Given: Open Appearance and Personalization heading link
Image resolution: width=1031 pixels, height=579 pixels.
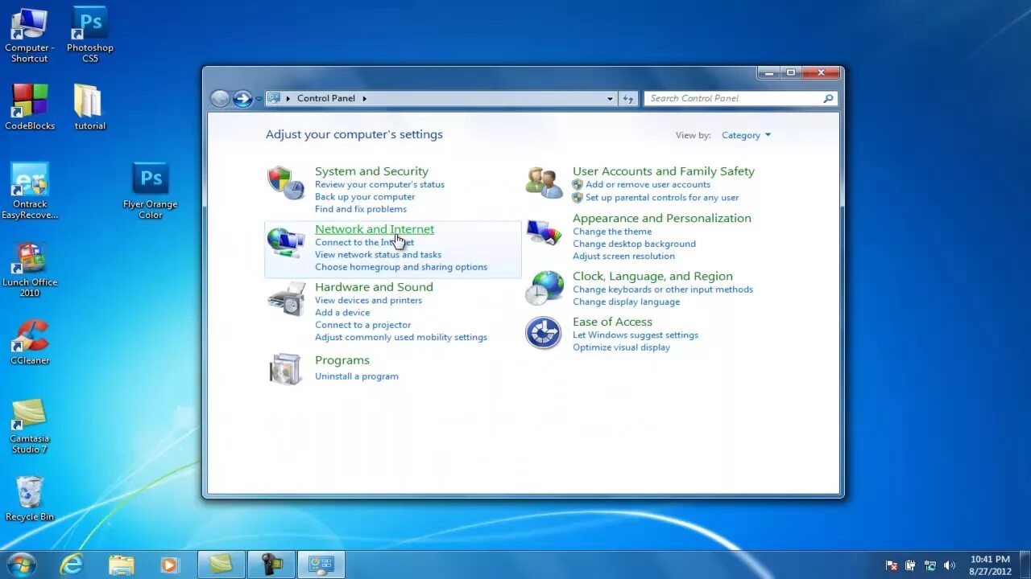Looking at the screenshot, I should (662, 218).
